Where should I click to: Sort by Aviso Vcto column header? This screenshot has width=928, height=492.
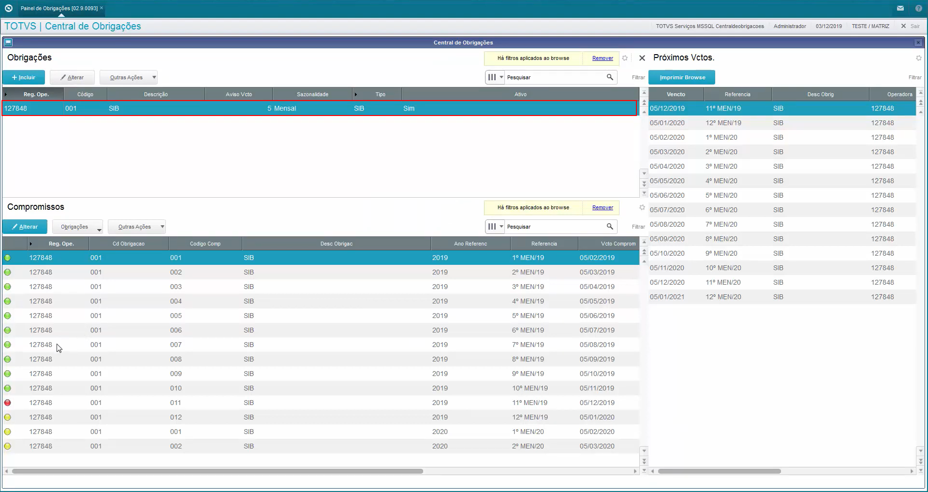click(239, 94)
